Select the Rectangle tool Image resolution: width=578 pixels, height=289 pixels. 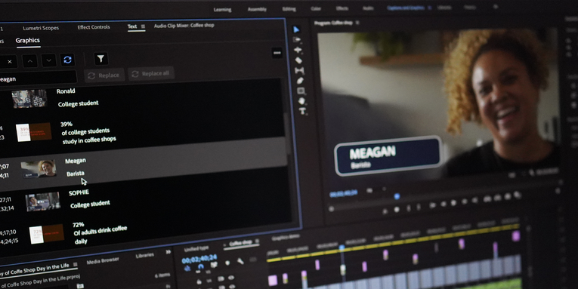[x=301, y=91]
